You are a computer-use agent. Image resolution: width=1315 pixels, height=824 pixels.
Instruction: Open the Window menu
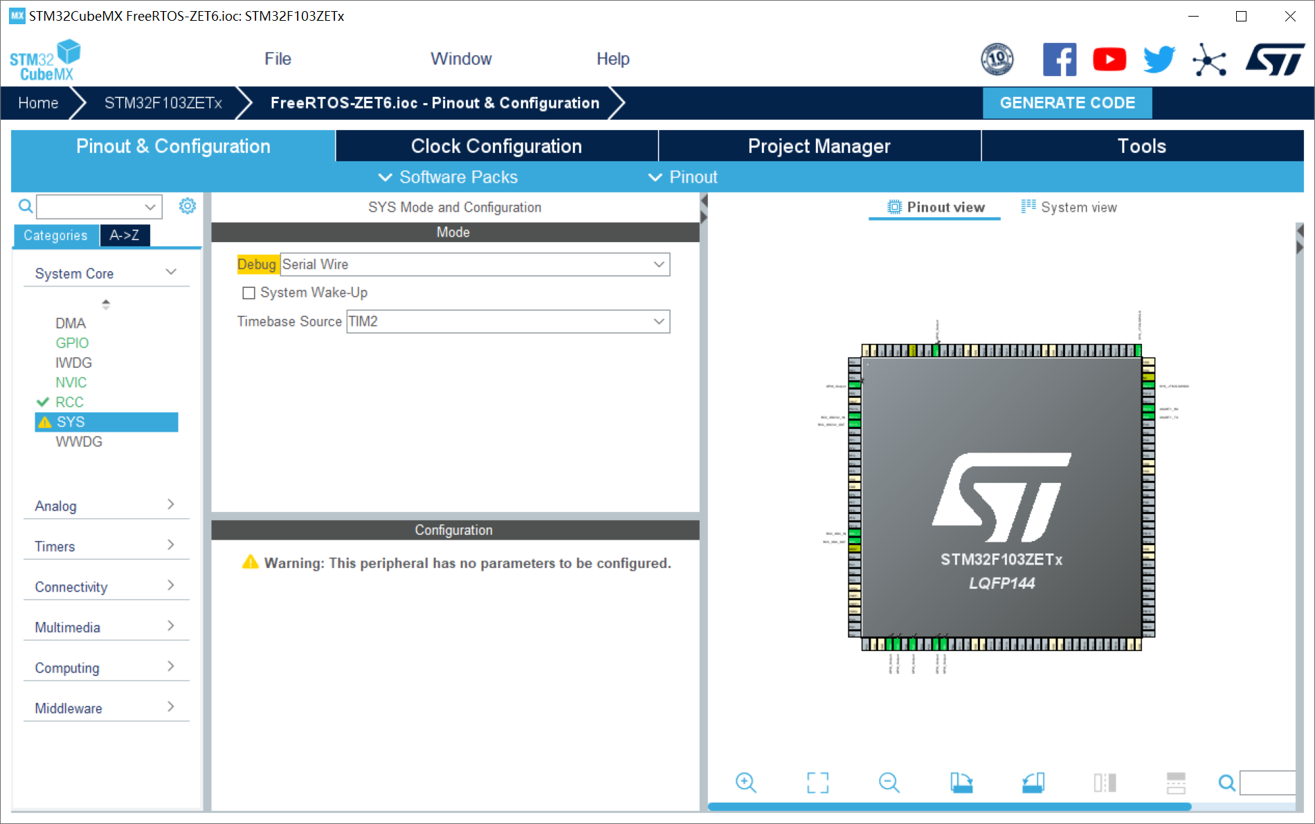click(461, 59)
